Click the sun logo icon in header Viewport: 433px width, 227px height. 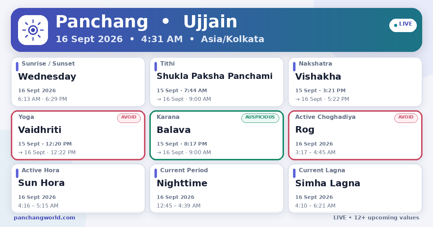coord(33,30)
